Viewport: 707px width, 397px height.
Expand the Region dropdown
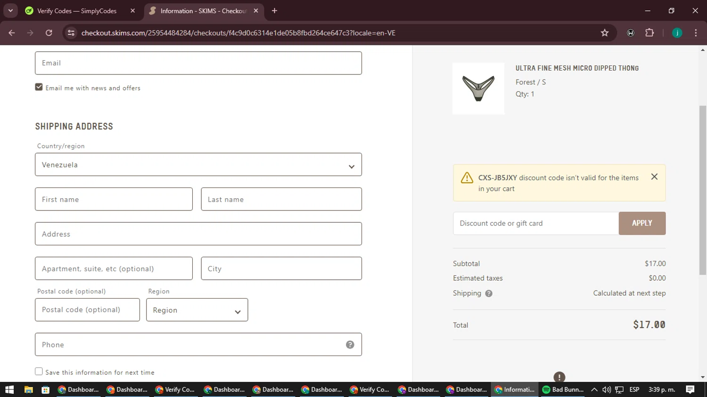pos(197,310)
